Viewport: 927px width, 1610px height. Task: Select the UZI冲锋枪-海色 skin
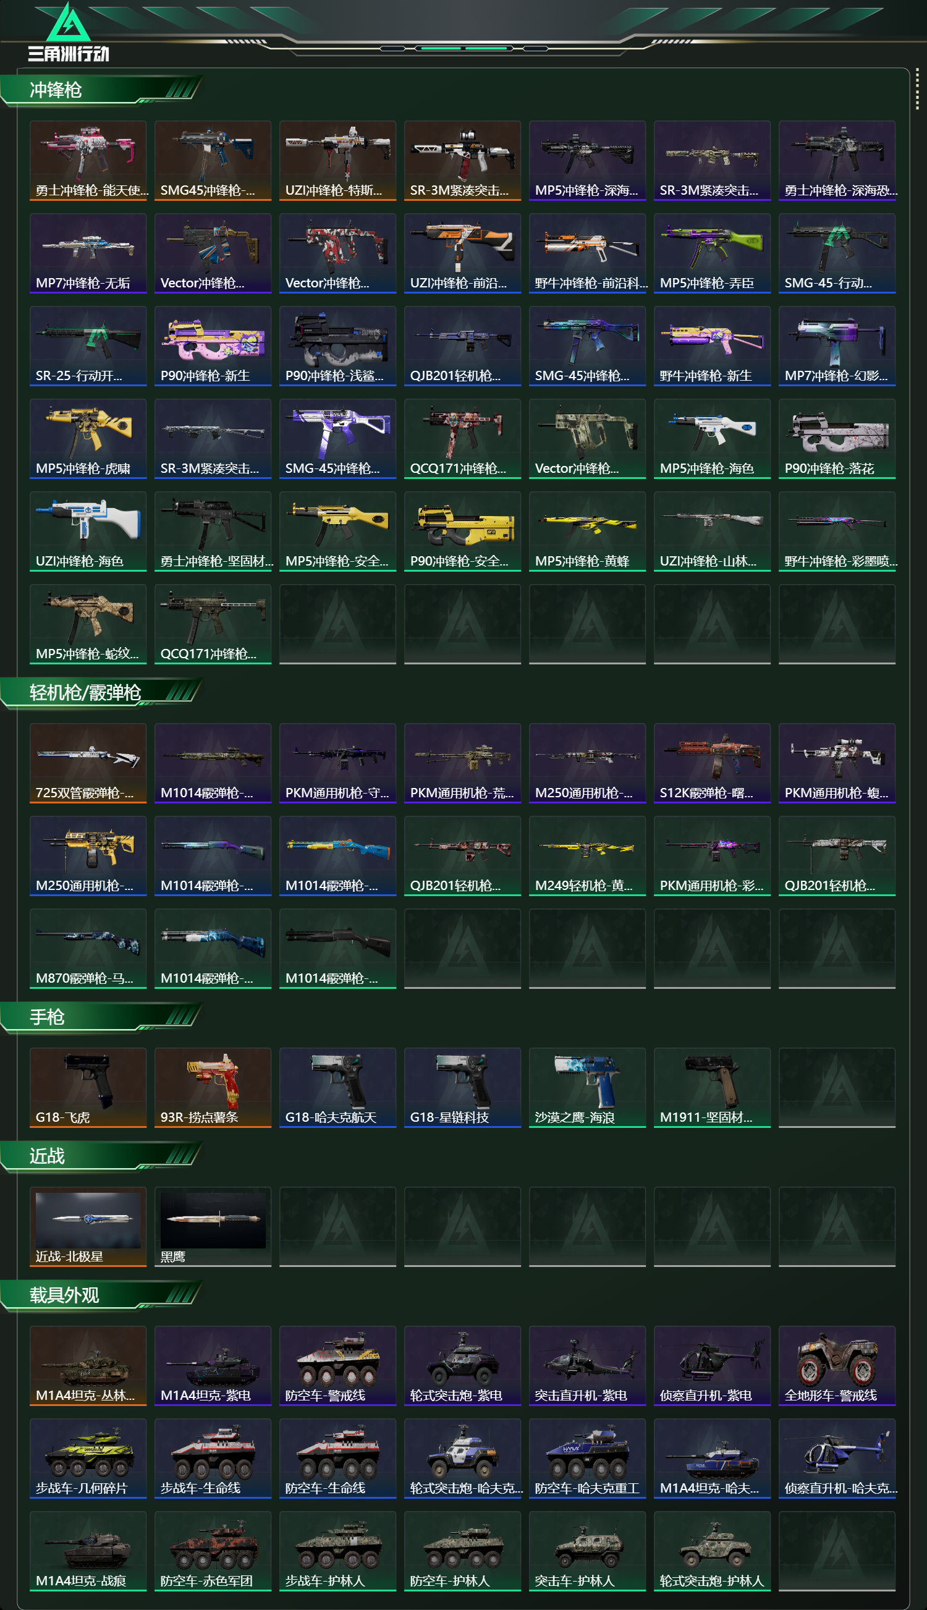88,532
